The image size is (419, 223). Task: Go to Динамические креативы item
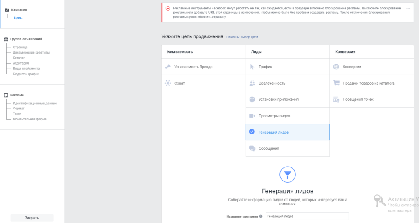(31, 52)
